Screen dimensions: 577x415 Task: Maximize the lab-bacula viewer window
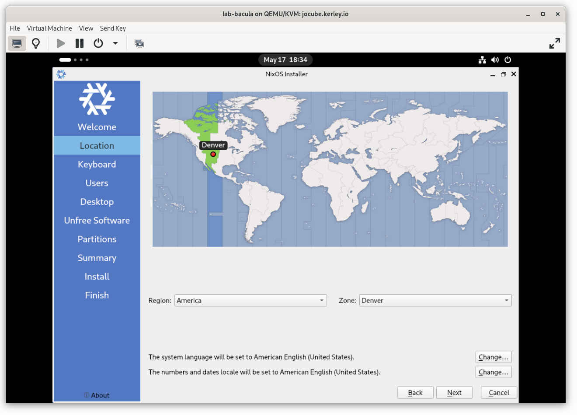(x=543, y=14)
